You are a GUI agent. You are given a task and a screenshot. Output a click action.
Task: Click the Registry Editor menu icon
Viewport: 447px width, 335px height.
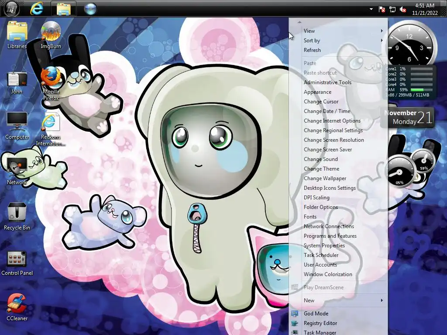[x=295, y=323]
